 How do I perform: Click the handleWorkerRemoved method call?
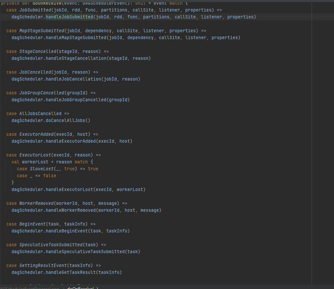pyautogui.click(x=71, y=210)
